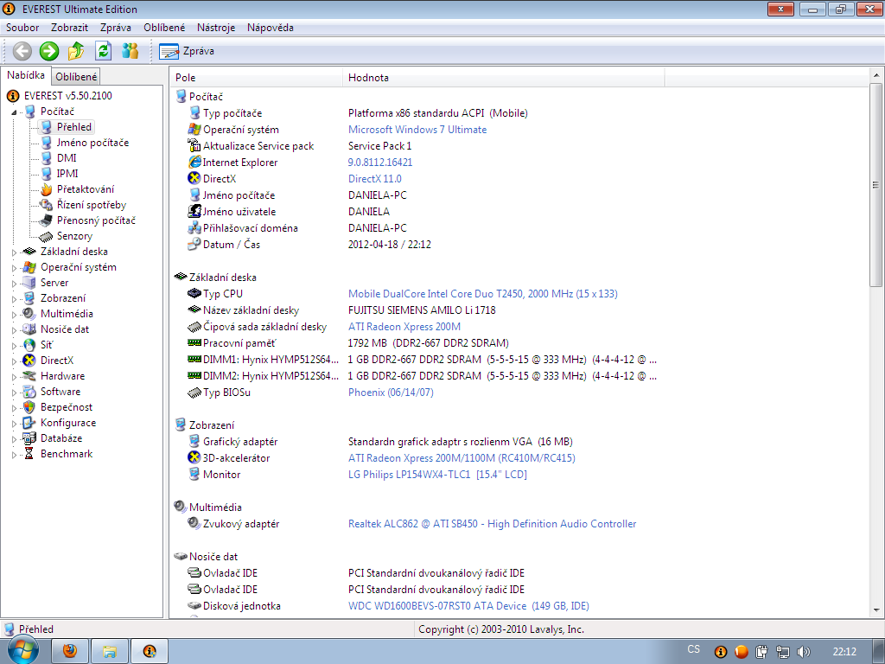The width and height of the screenshot is (885, 664).
Task: Click the DirectX tree icon
Action: click(x=29, y=361)
